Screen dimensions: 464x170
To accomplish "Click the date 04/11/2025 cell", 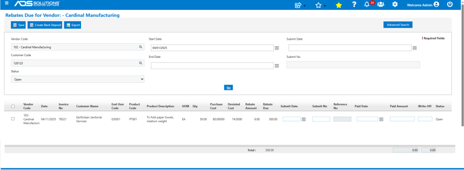I will 48,119.
